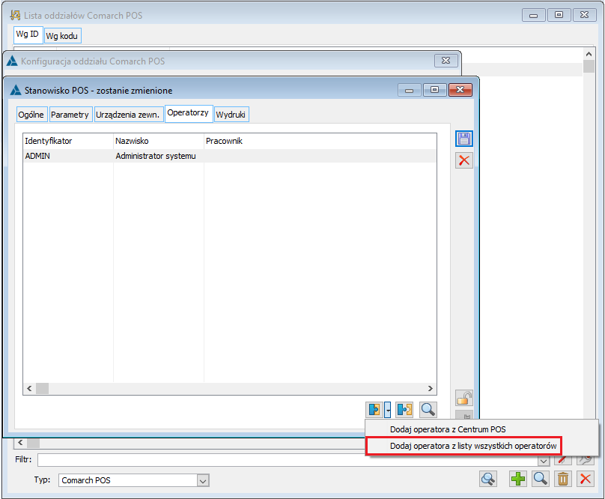
Task: Select Wg kodu tab in Lista oddziałów
Action: [x=62, y=36]
